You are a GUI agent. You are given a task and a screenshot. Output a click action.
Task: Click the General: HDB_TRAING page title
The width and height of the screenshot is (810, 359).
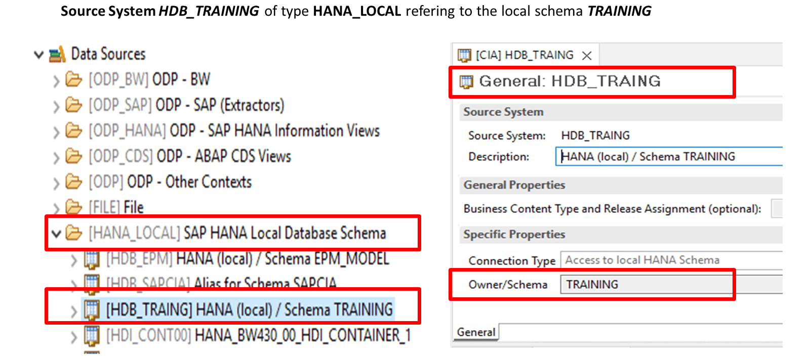coord(570,81)
